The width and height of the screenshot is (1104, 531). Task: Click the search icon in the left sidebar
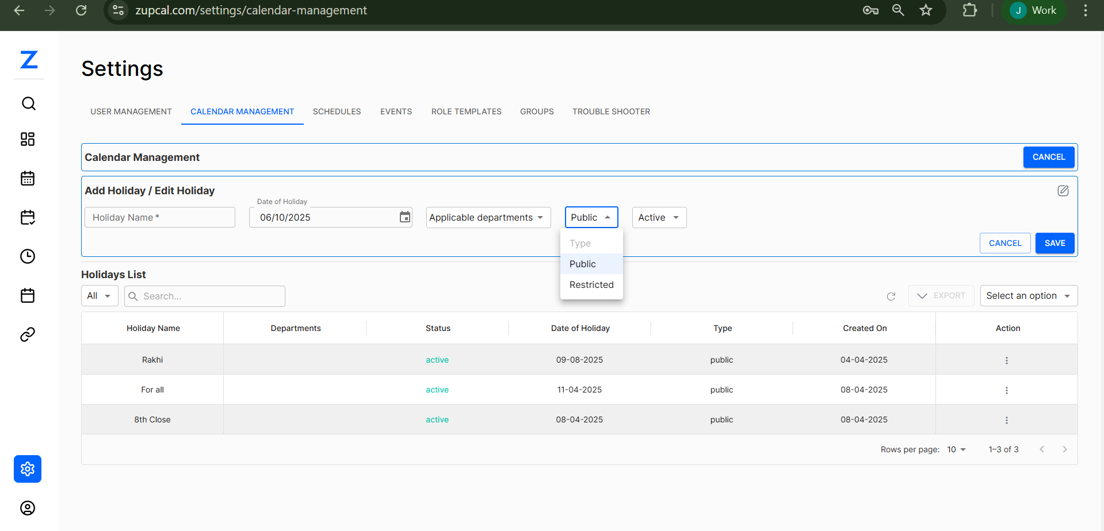(x=28, y=103)
